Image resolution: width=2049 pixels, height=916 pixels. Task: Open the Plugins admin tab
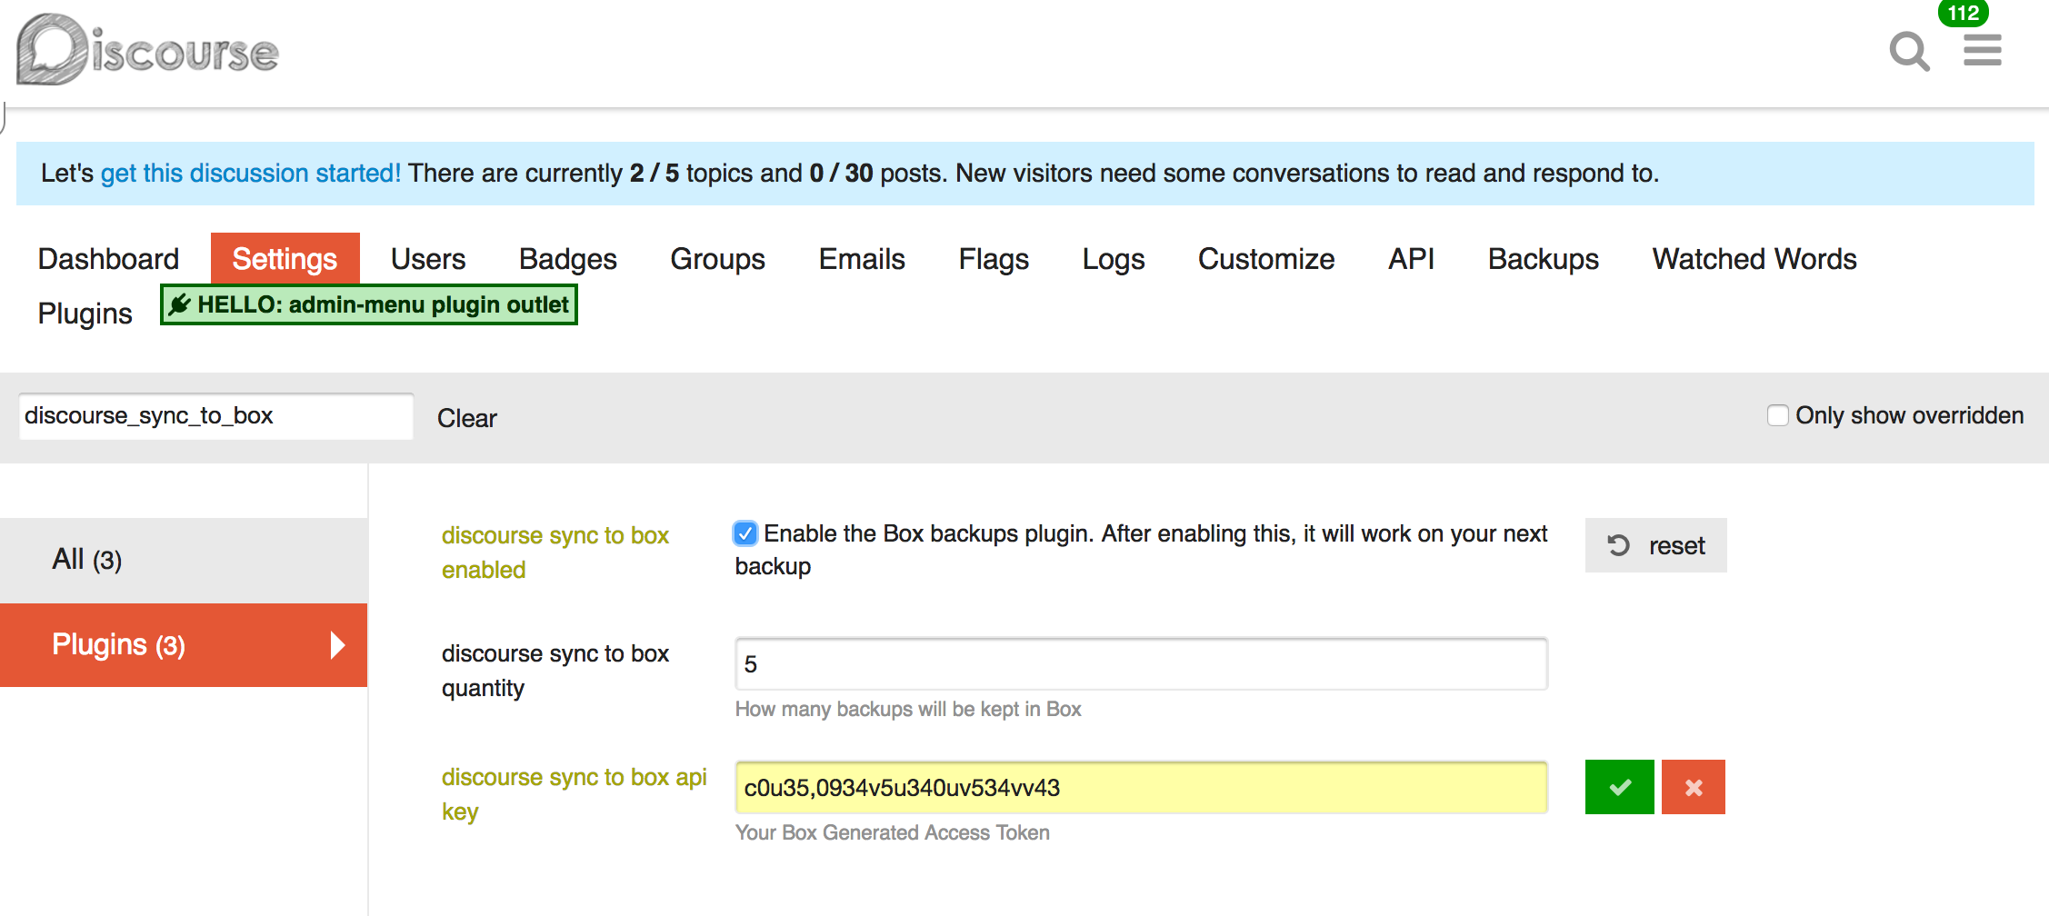click(85, 314)
